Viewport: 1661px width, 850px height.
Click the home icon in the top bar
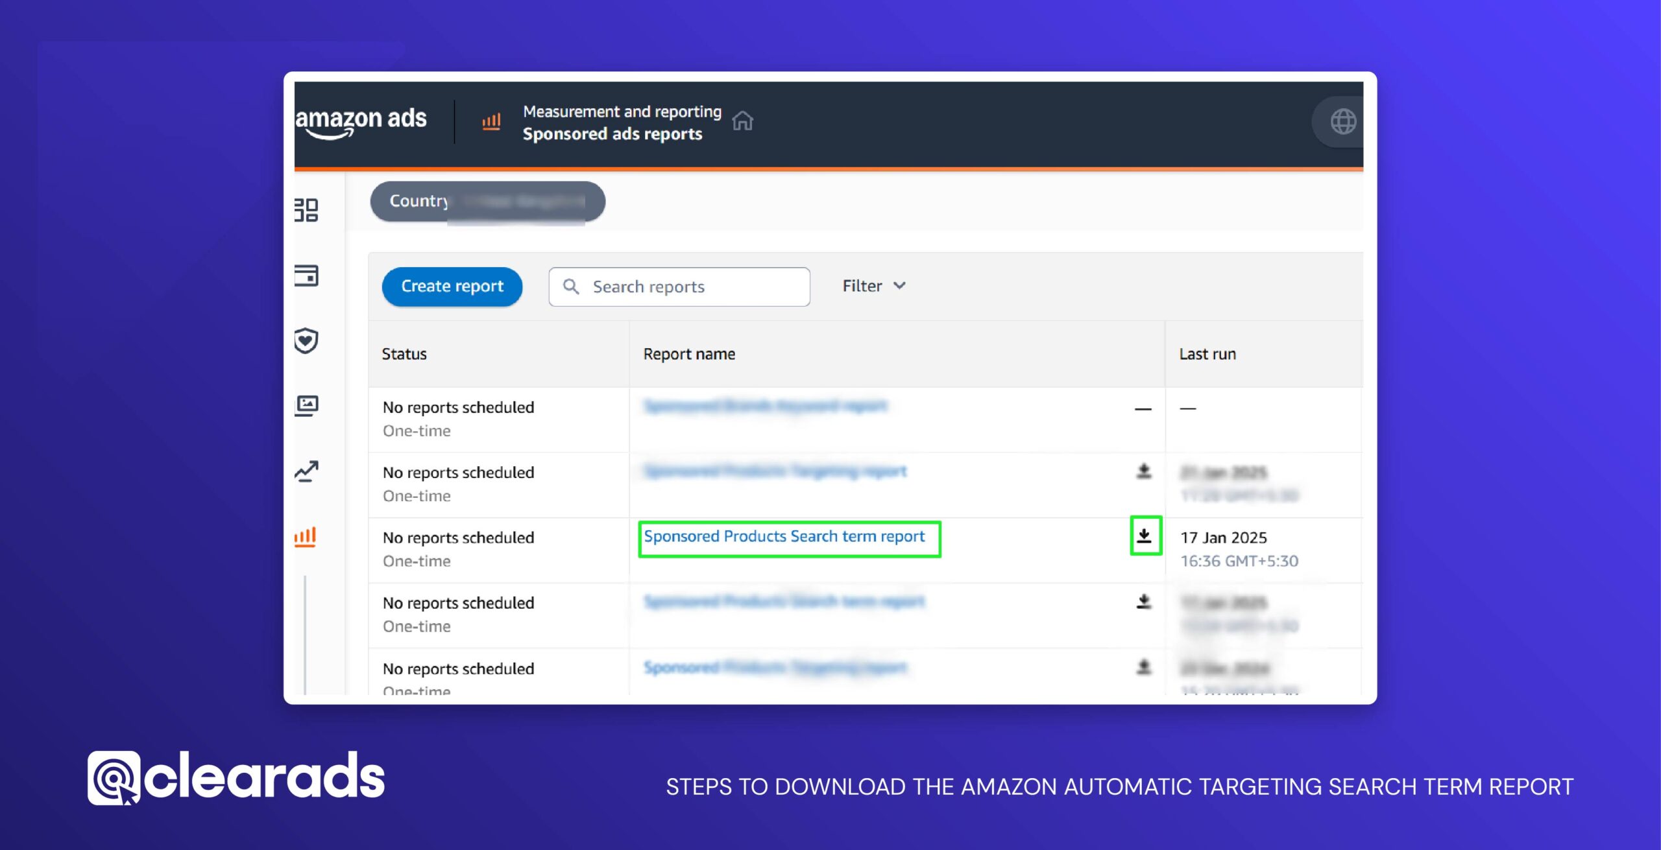(742, 121)
